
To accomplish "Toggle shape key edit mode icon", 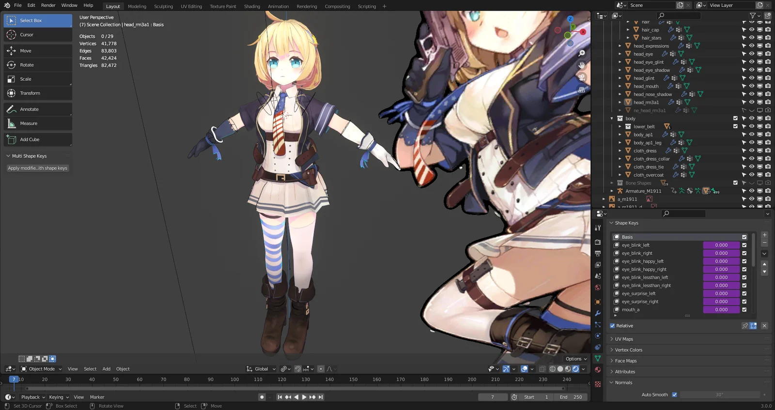I will pos(753,326).
